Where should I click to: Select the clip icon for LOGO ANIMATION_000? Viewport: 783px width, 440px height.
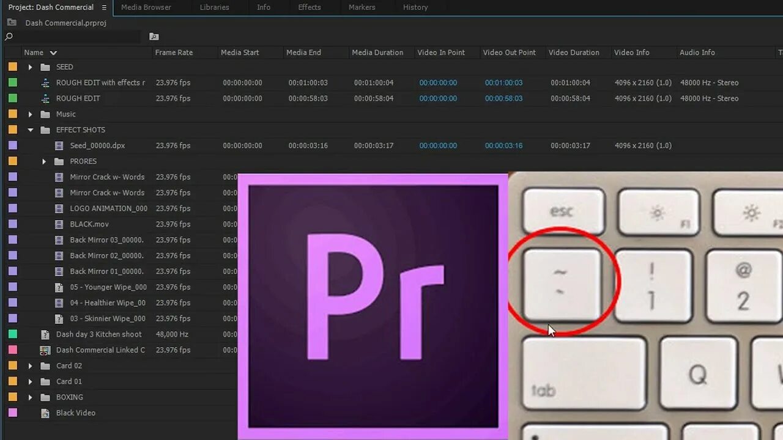59,208
